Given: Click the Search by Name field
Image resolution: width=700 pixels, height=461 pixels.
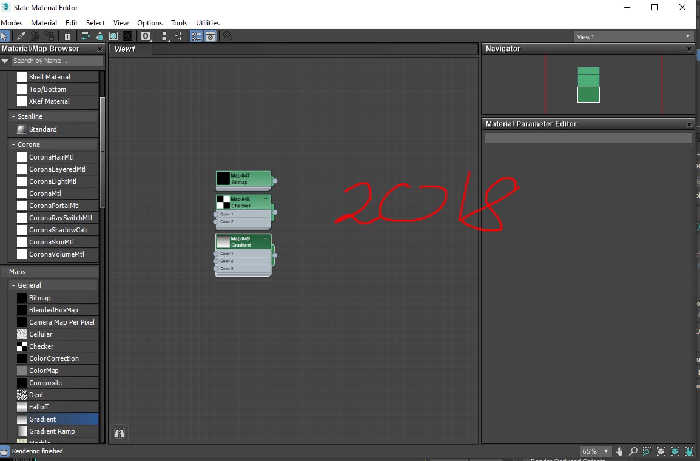Looking at the screenshot, I should [x=57, y=61].
